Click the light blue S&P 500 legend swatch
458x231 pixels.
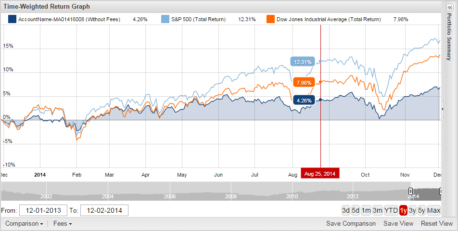coord(165,19)
